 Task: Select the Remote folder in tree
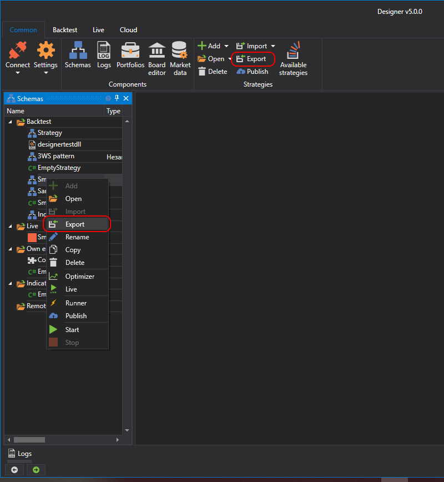click(31, 306)
